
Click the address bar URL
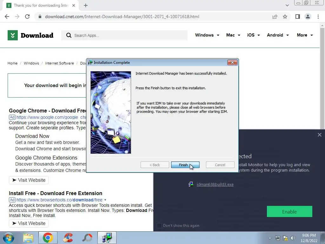tap(122, 17)
